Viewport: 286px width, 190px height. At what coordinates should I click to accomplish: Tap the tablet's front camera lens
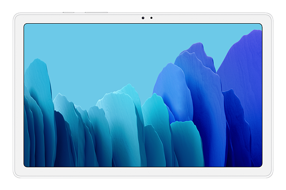coord(143,18)
